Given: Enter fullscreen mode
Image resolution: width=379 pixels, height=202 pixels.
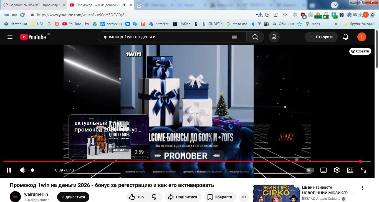Looking at the screenshot, I should pyautogui.click(x=363, y=170).
